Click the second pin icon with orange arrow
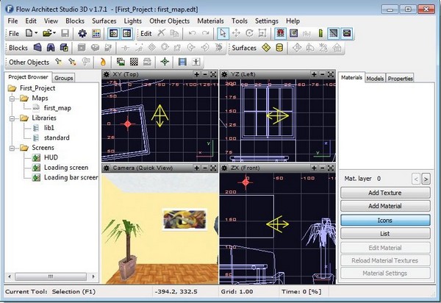The height and width of the screenshot is (303, 441). (72, 62)
